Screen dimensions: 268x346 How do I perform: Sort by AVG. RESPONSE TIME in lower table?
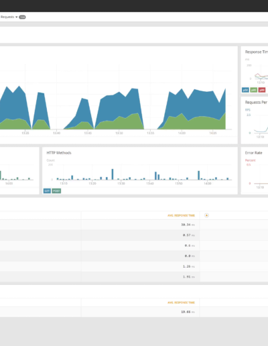181,302
